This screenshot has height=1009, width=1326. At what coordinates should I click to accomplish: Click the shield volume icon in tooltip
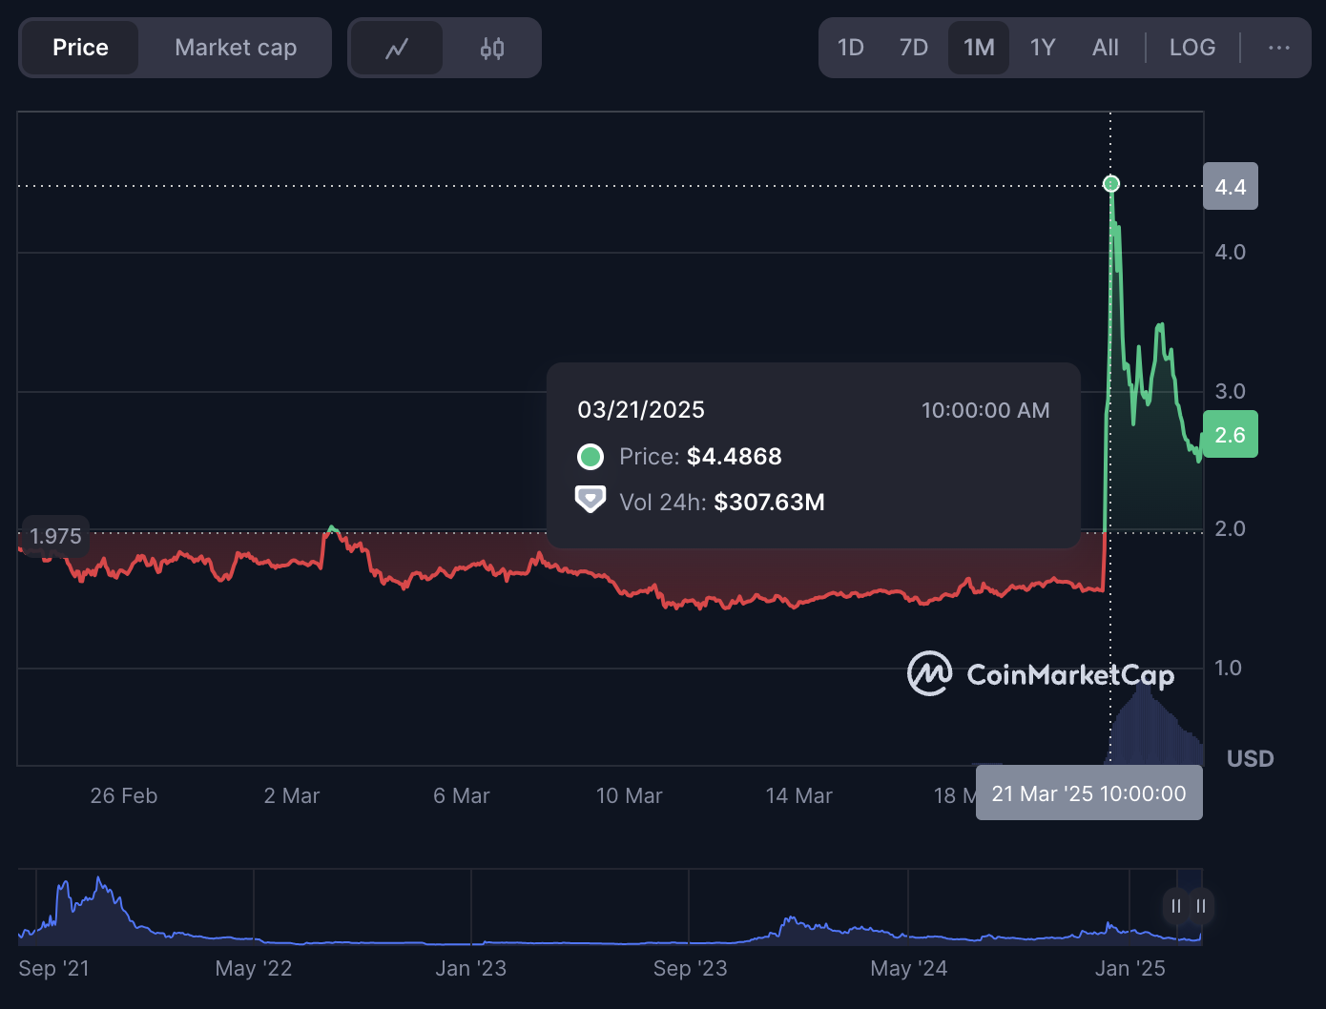[x=590, y=499]
